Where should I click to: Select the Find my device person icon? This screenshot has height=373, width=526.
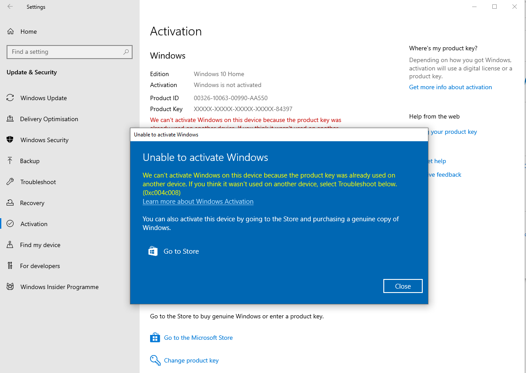click(x=10, y=245)
